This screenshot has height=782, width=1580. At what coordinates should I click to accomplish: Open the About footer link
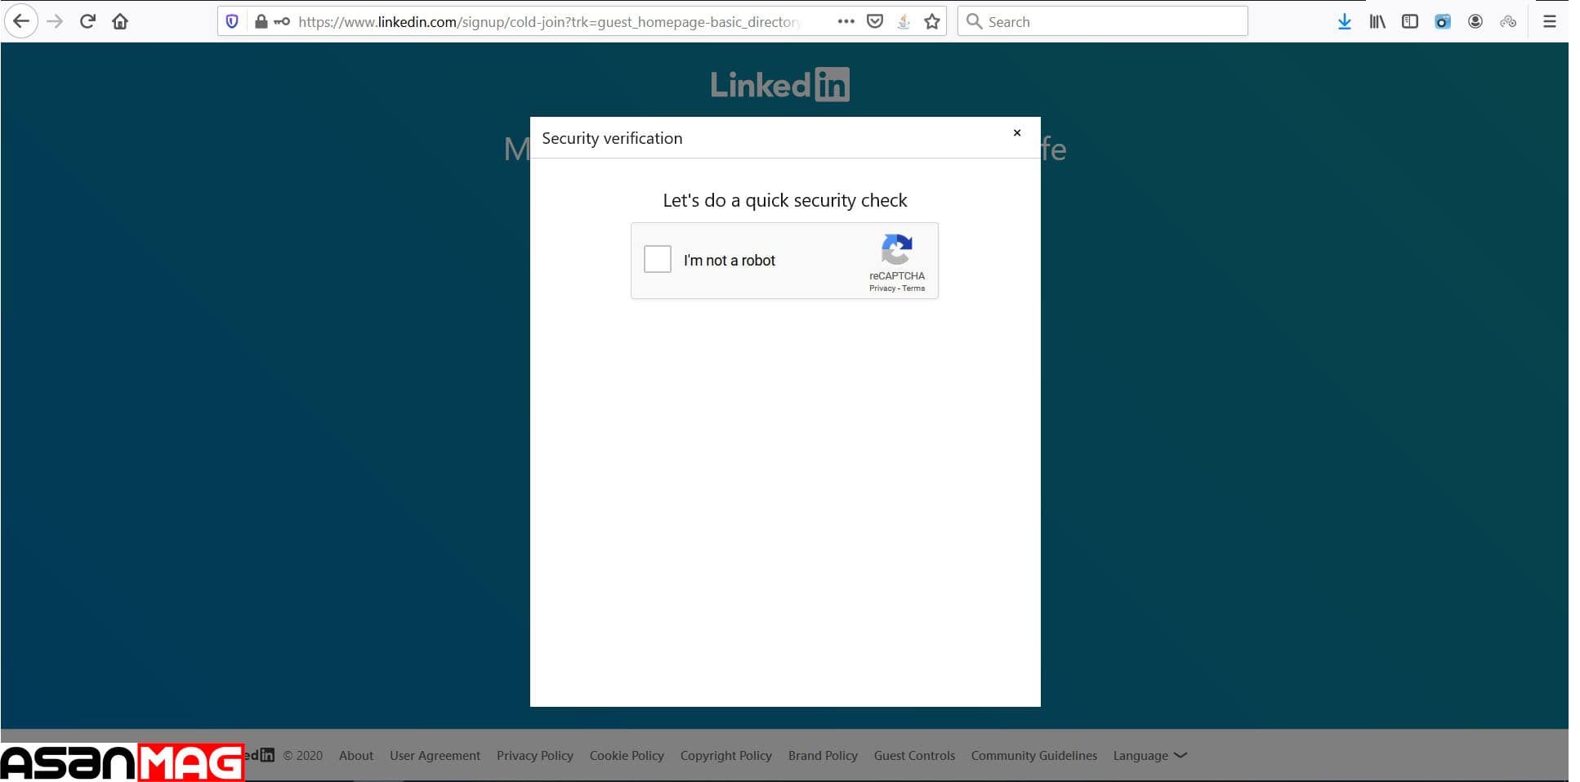tap(356, 755)
